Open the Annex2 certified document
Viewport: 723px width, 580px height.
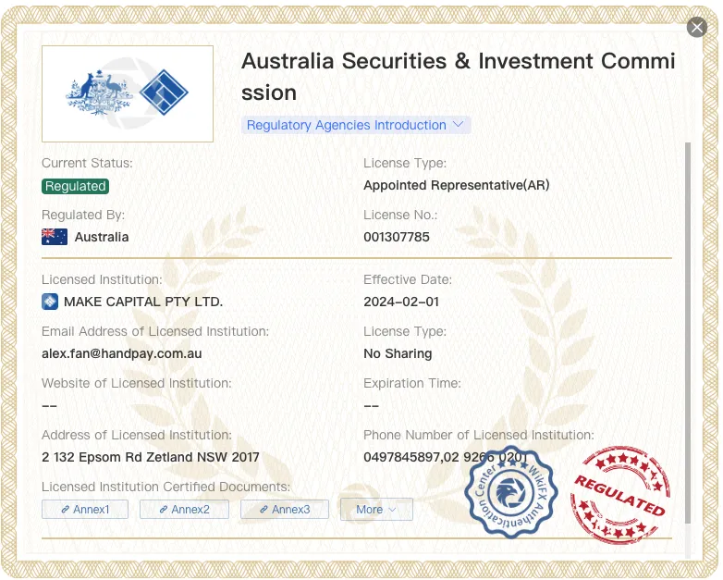[184, 510]
